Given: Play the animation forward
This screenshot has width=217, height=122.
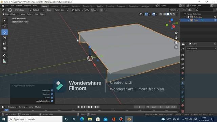Looking at the screenshot, I should [92, 107].
